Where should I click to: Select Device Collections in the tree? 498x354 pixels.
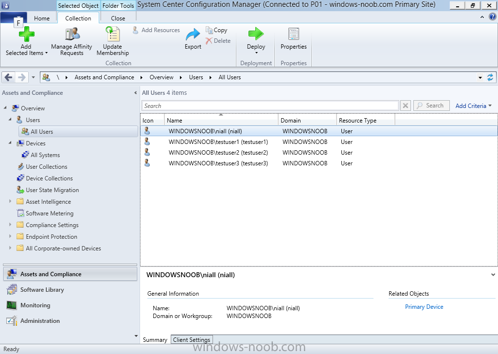pos(49,178)
